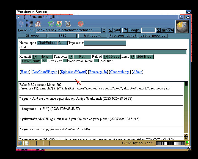Click the Search button
The image size is (198, 159).
167,30
